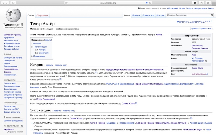Image resolution: width=216 pixels, height=135 pixels.
Task: Go back with Safari back arrow
Action: coord(3,3)
